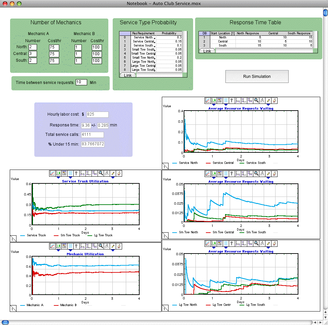Screen dimensions: 328x325
Task: Open plotter dialog icon in Service North plot
Action: point(220,100)
